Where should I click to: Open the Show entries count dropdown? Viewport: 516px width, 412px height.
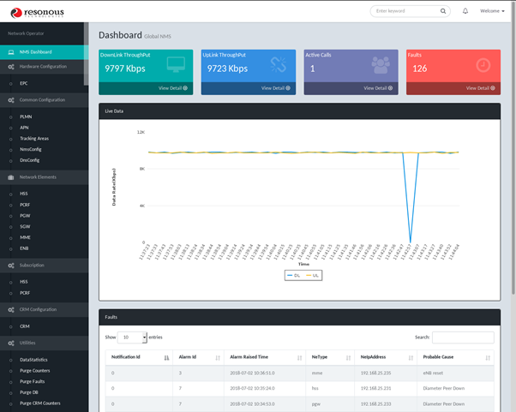[132, 337]
